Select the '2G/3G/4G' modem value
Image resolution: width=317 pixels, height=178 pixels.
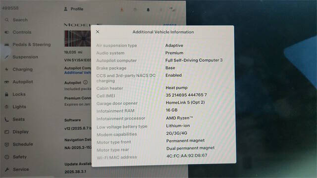(x=176, y=133)
